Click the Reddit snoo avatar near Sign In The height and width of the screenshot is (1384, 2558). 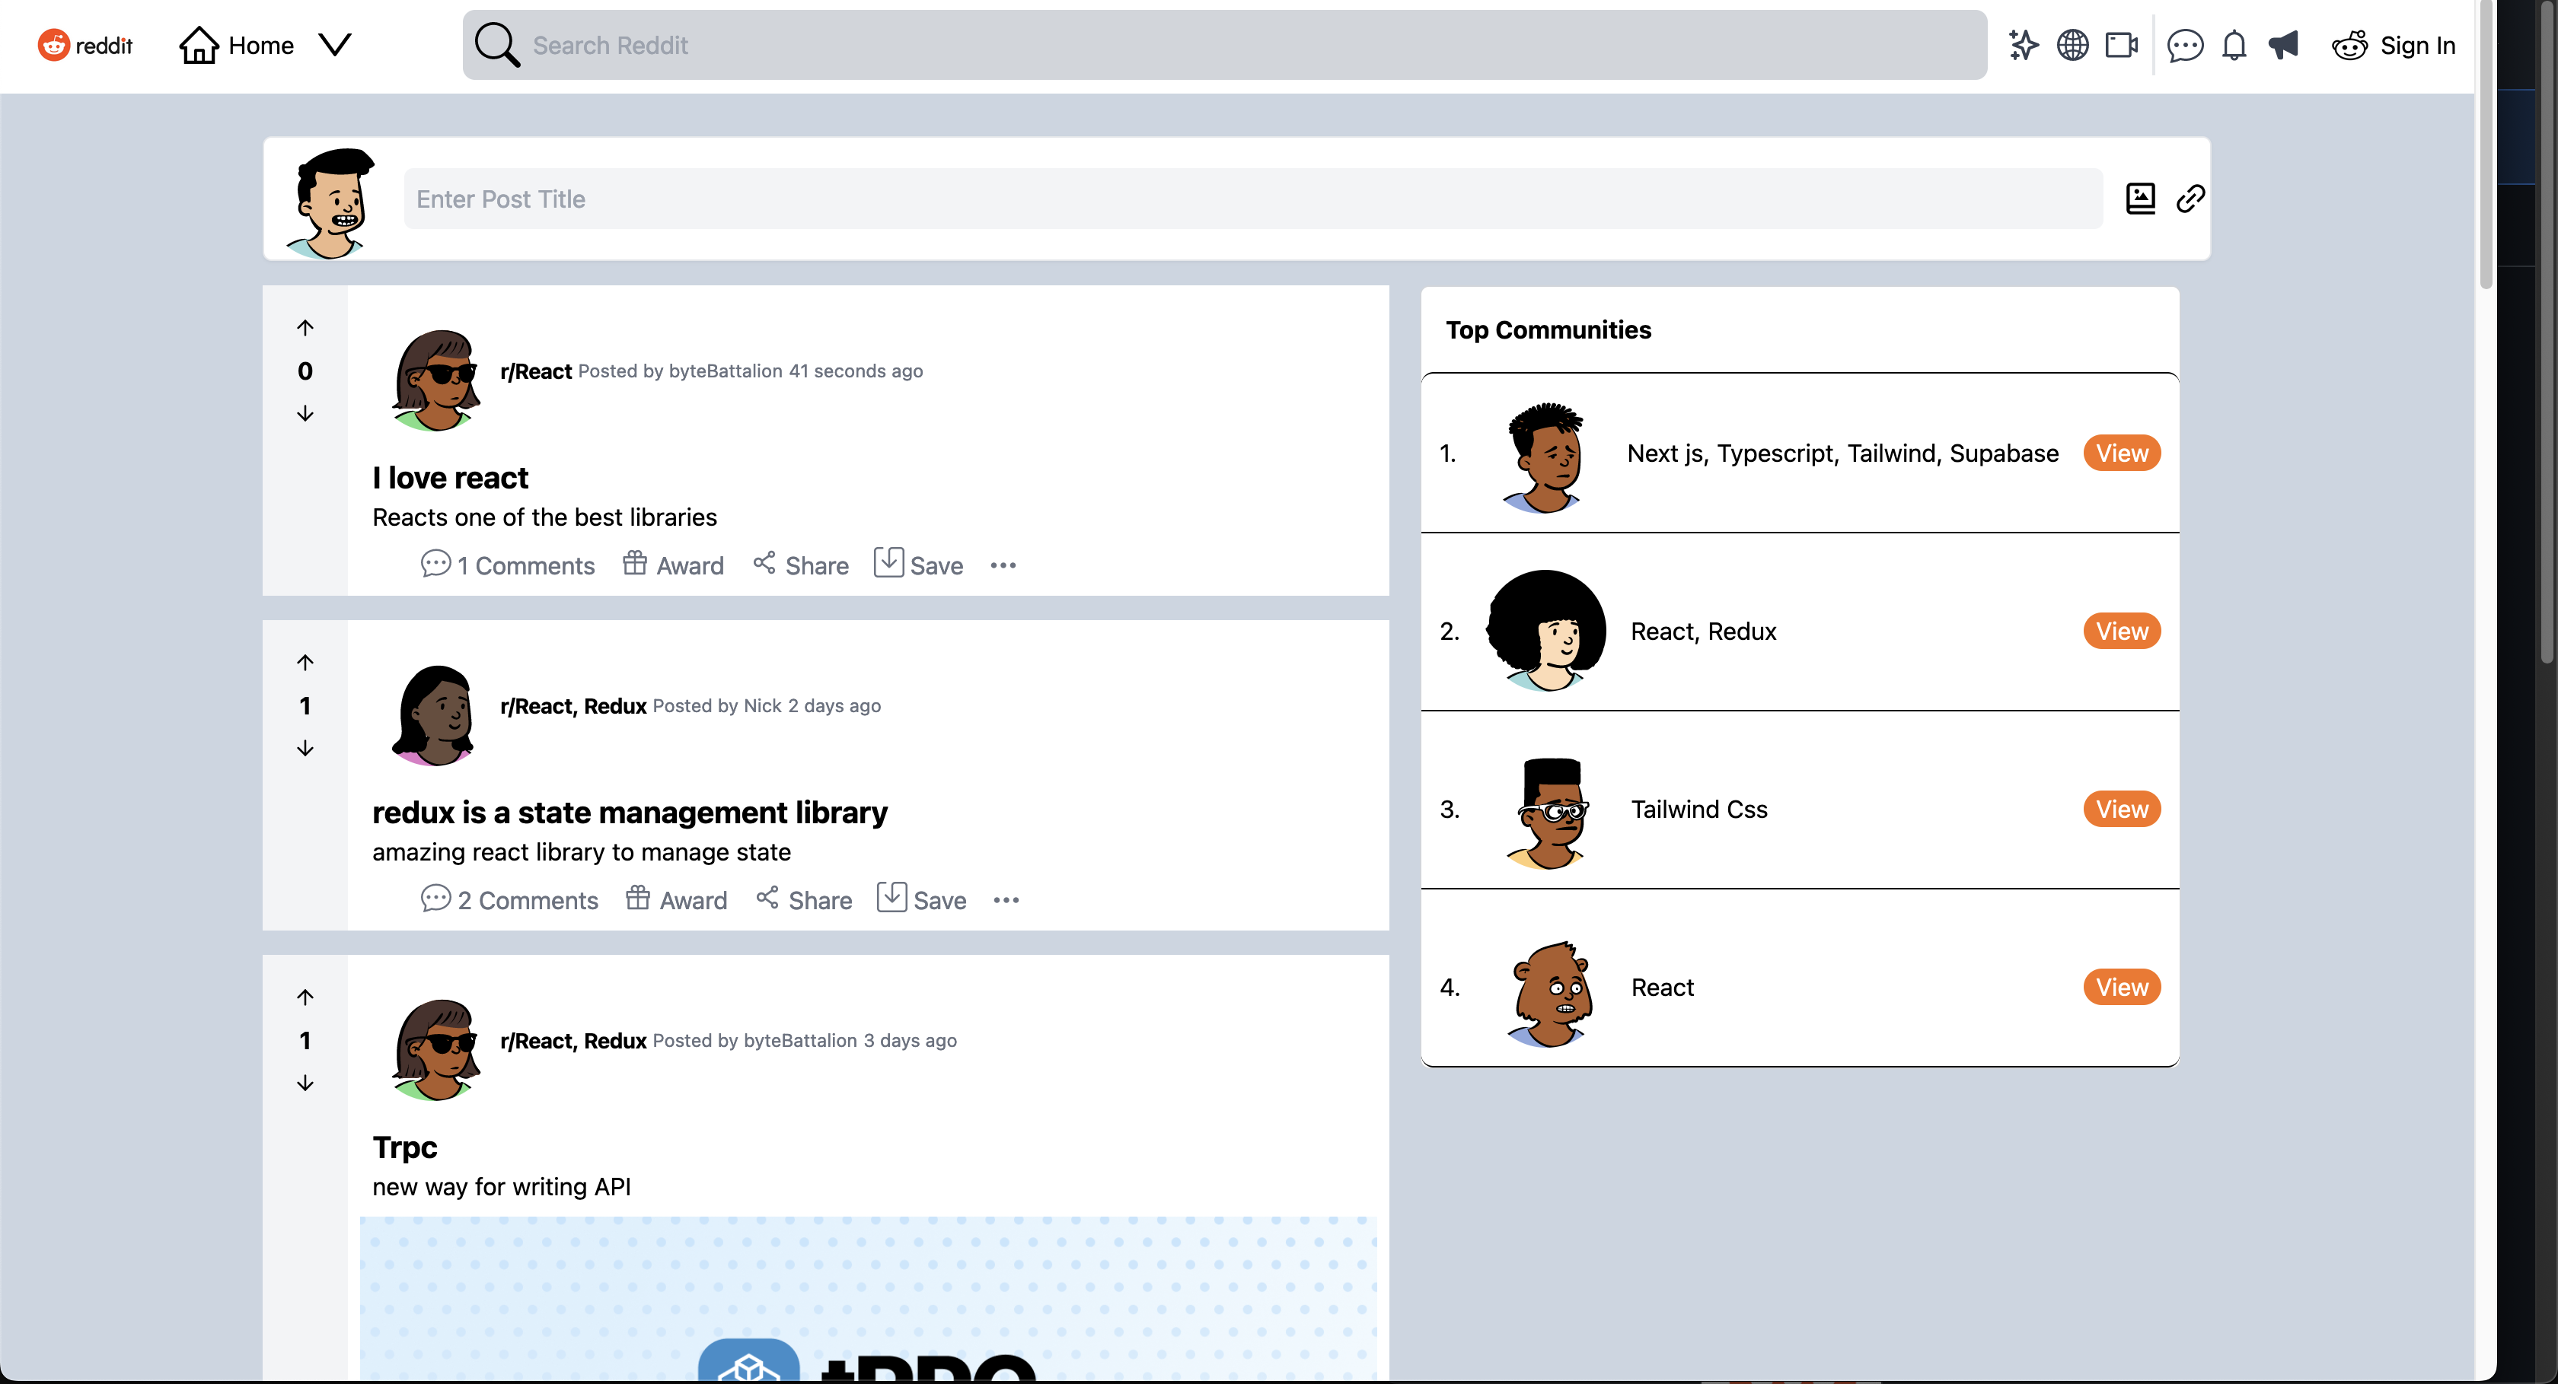[2350, 46]
